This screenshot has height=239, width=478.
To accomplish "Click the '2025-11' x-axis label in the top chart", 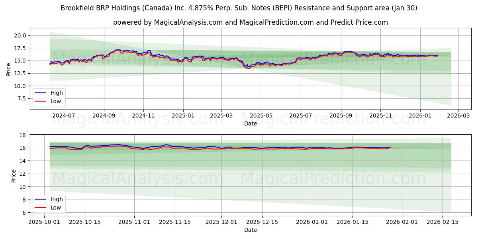I will click(x=380, y=116).
